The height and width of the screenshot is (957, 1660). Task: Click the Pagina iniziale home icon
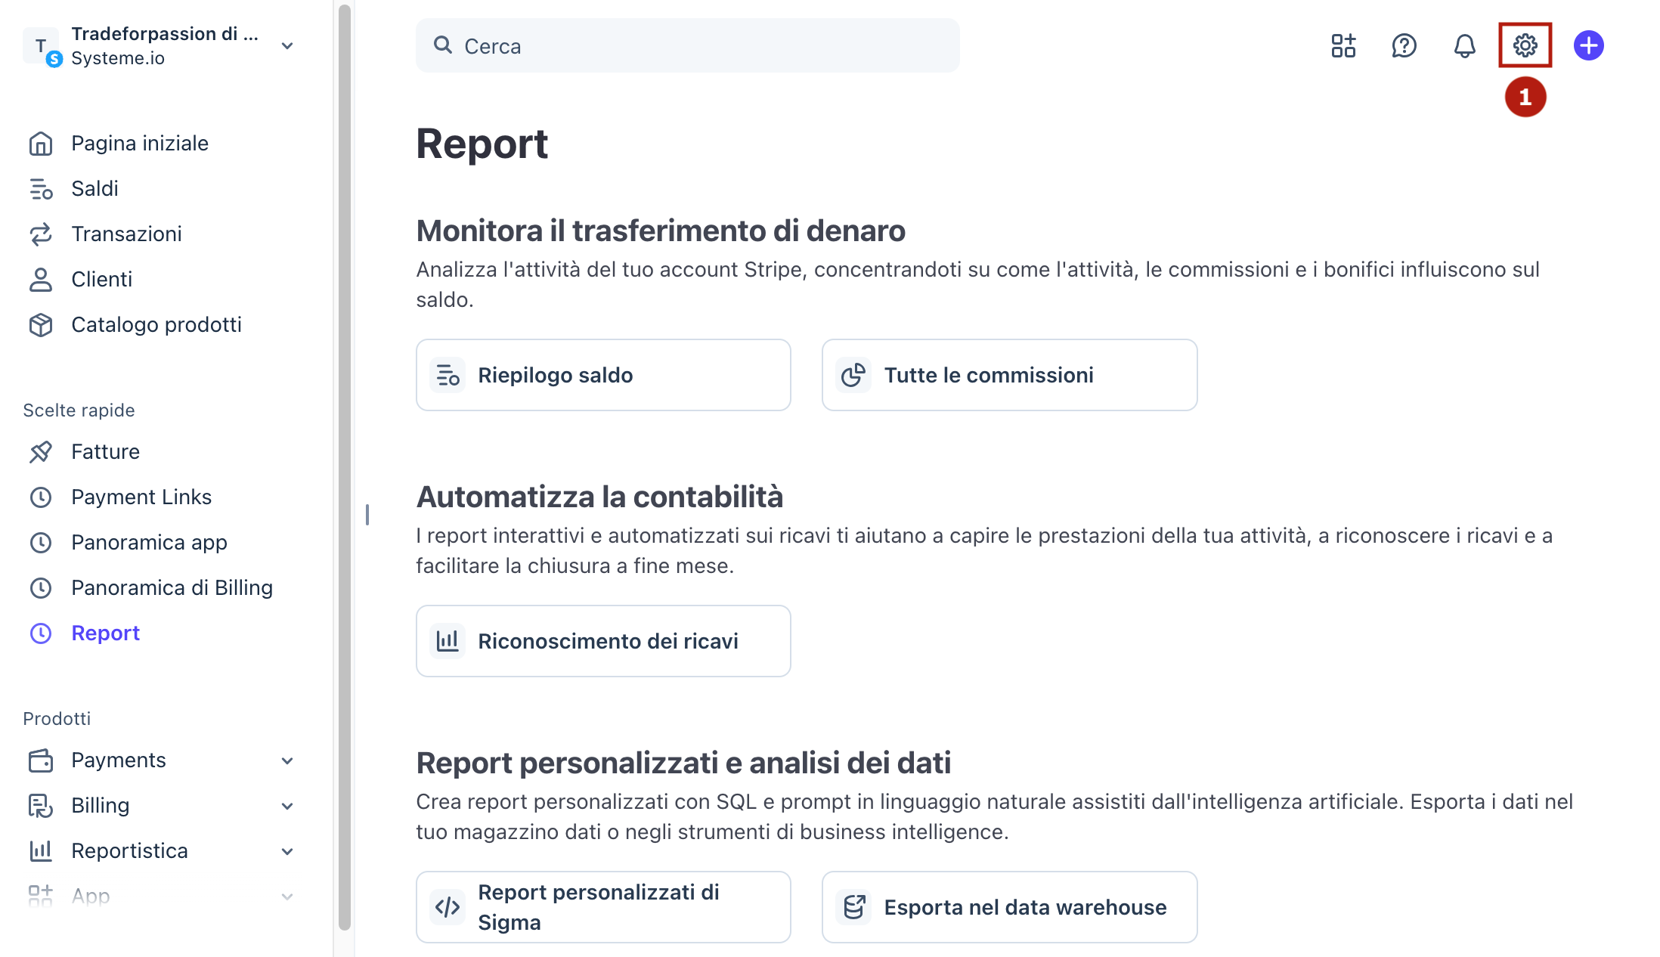[x=41, y=144]
